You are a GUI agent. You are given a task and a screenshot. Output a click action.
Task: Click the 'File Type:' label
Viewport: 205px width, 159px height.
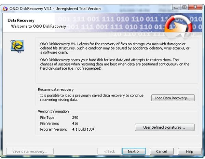point(48,117)
